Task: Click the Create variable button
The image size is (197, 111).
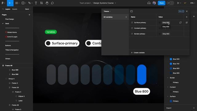Action: (x=138, y=53)
